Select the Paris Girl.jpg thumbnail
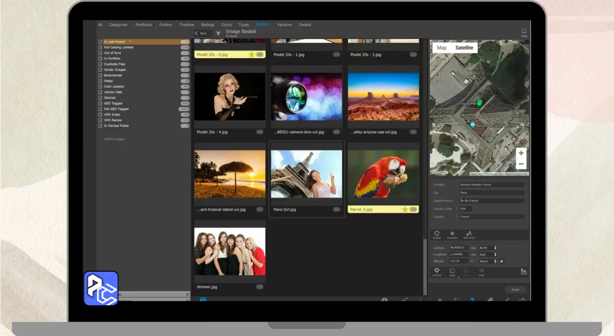Viewport: 614px width, 336px height. coord(307,174)
